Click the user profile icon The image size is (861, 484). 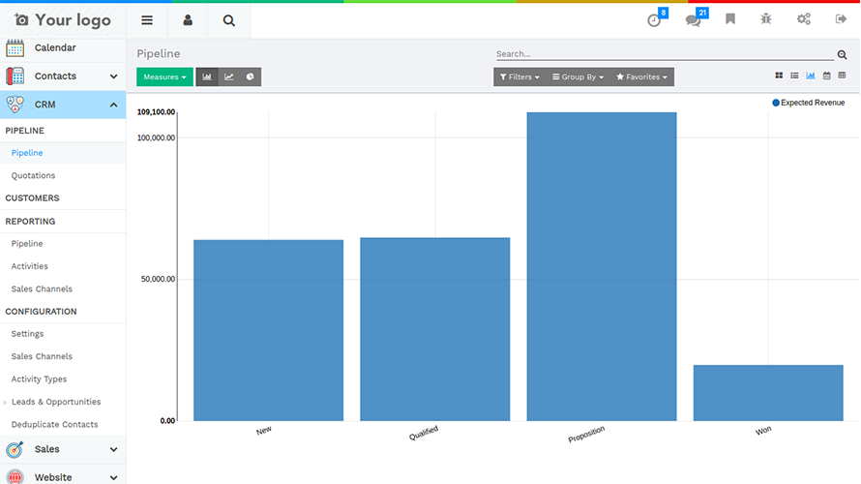coord(188,20)
